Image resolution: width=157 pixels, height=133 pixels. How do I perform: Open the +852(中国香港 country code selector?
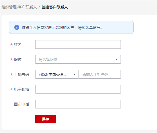[x=57, y=74]
